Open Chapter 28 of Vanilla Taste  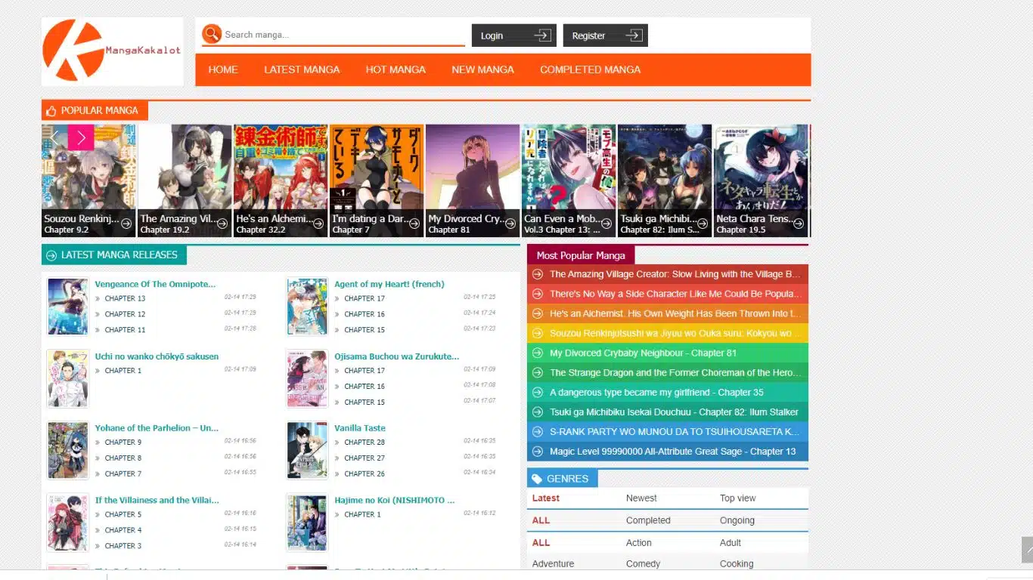click(364, 442)
